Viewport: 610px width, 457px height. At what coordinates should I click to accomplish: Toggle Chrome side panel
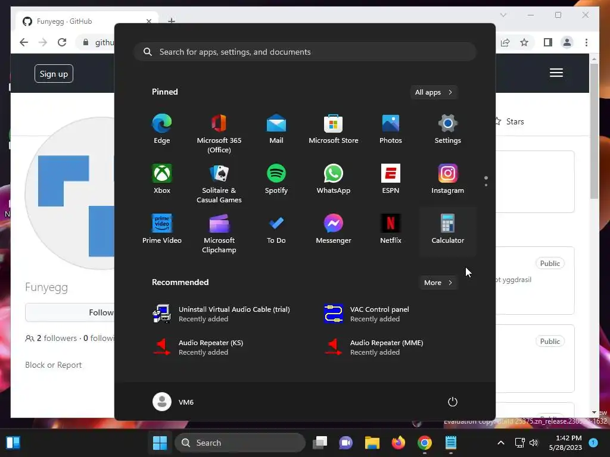point(548,42)
